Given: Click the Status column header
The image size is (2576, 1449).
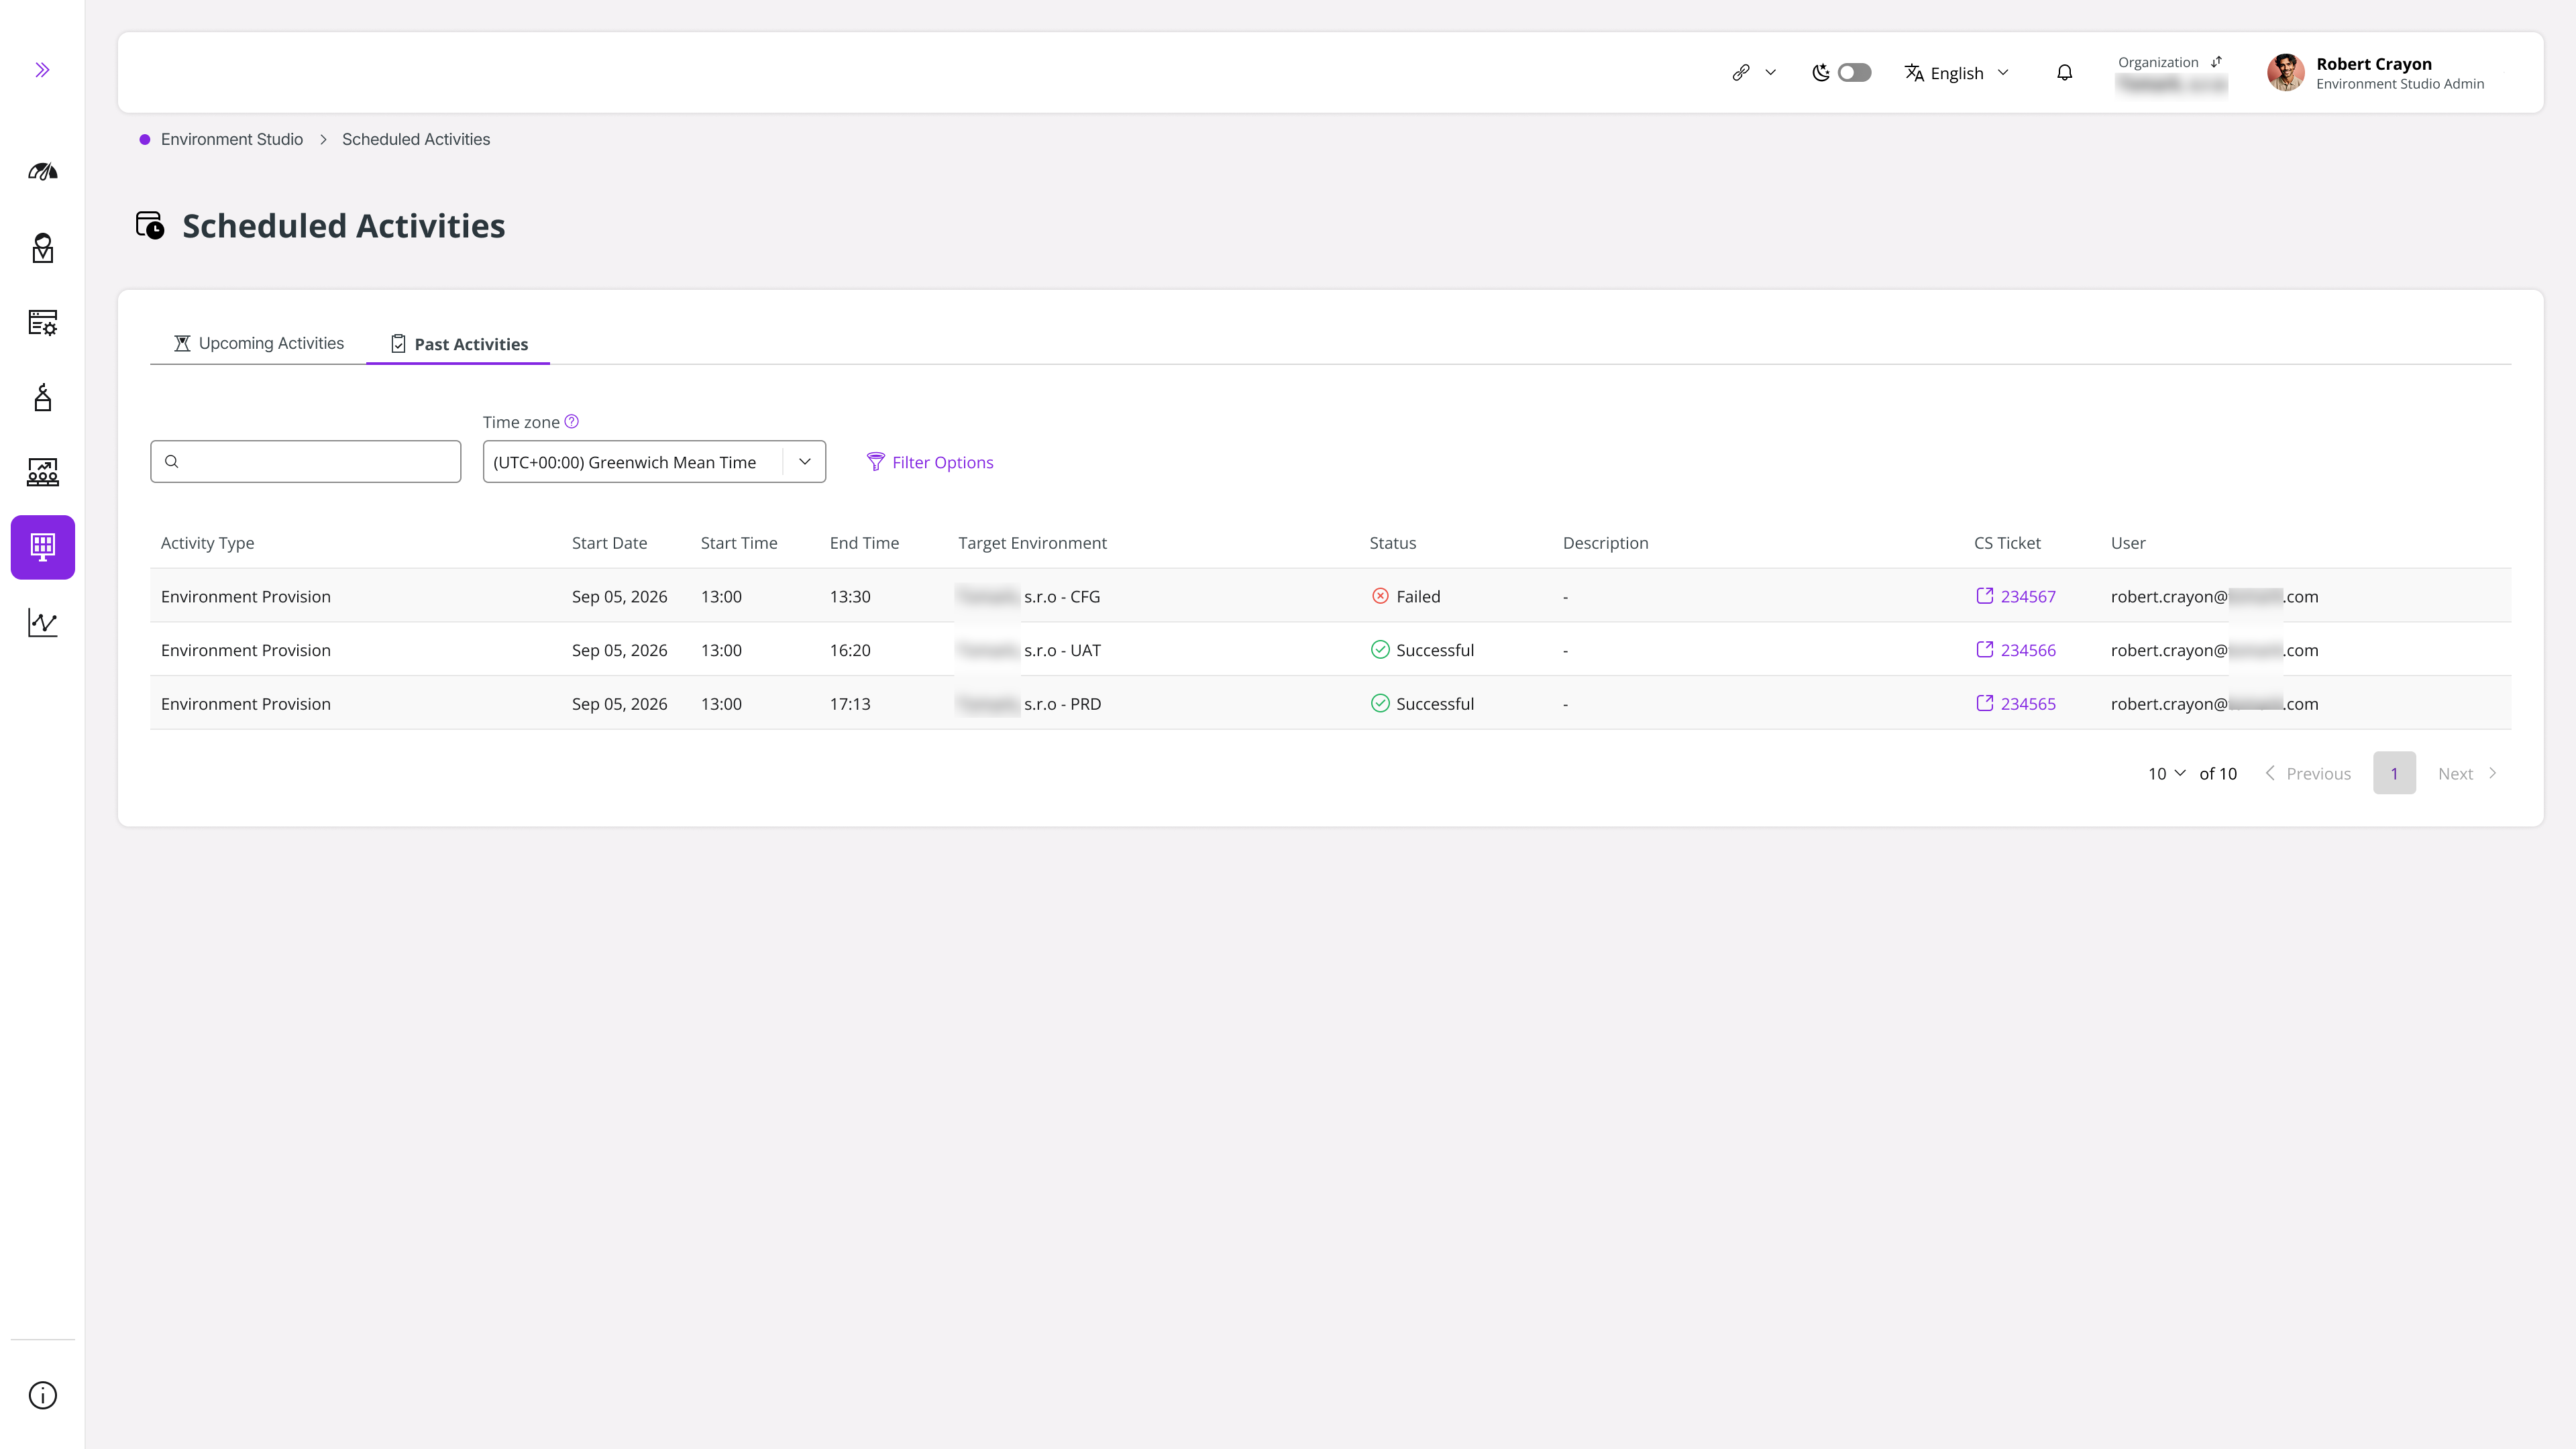Looking at the screenshot, I should [1392, 543].
